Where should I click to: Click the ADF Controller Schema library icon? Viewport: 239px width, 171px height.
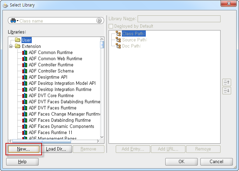click(x=25, y=71)
